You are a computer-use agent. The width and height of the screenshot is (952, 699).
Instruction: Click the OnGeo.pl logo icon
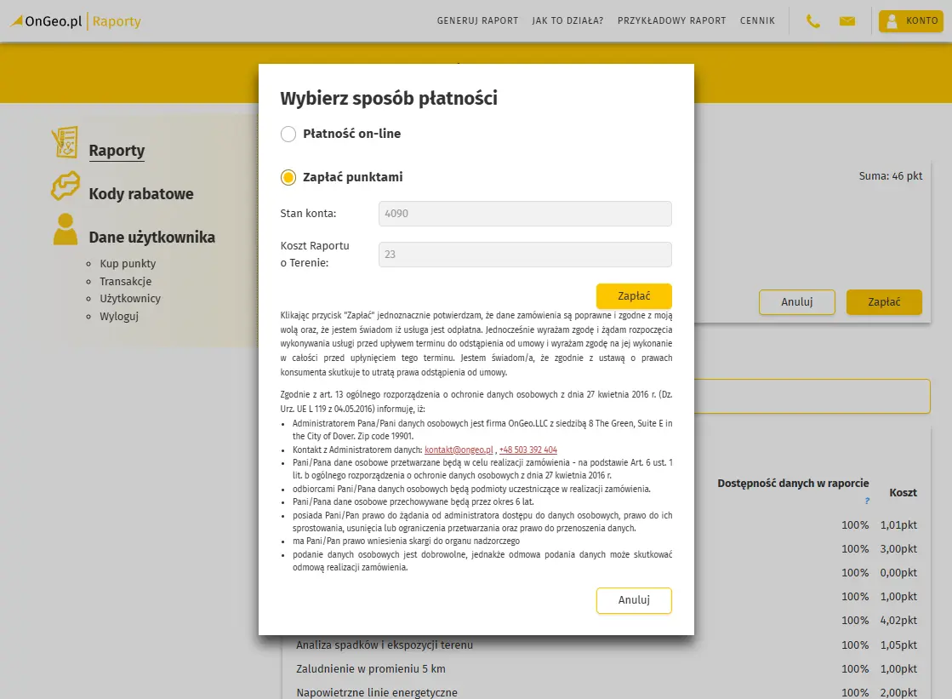tap(17, 21)
